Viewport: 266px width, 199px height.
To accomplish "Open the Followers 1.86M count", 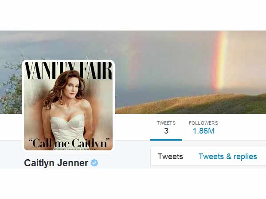I will pos(203,128).
